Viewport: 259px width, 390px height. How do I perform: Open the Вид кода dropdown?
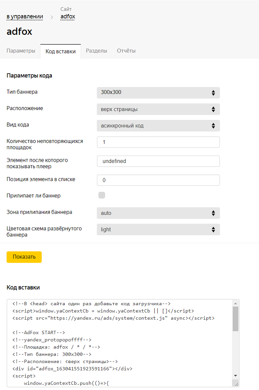[158, 126]
